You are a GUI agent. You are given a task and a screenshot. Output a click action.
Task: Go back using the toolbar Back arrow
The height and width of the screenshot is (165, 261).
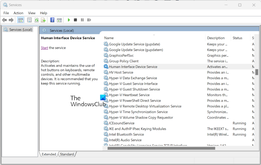pyautogui.click(x=4, y=20)
